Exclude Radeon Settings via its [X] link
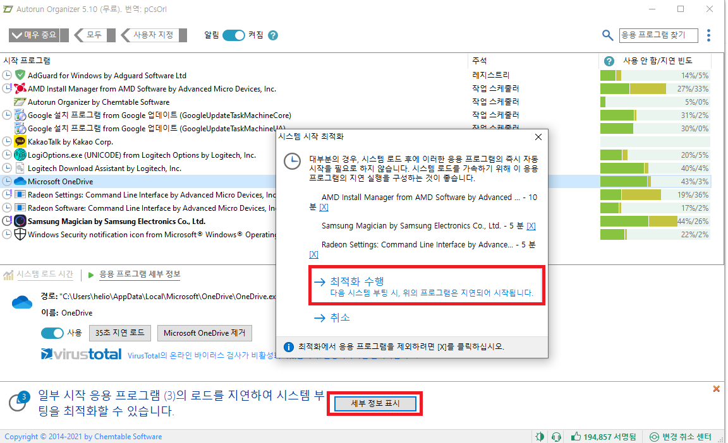The image size is (728, 443). tap(314, 254)
